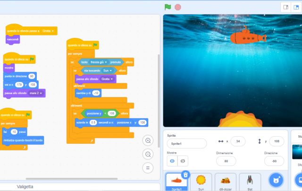This screenshot has width=302, height=191.
Task: Hide the sprite using crossed eye icon
Action: pyautogui.click(x=183, y=161)
